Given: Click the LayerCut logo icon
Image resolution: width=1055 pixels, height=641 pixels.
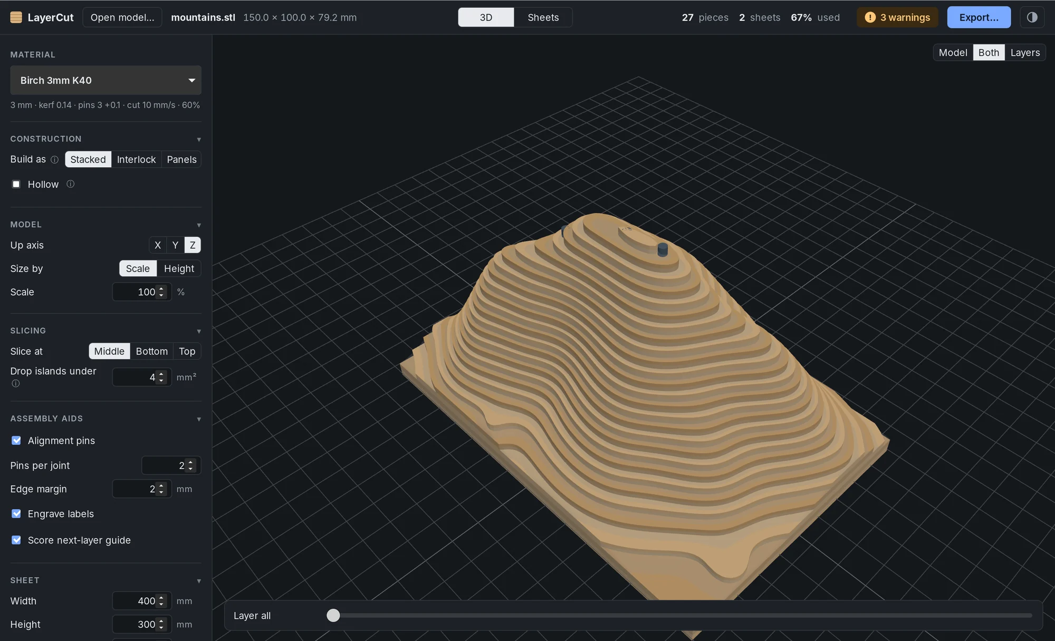Looking at the screenshot, I should pyautogui.click(x=16, y=17).
